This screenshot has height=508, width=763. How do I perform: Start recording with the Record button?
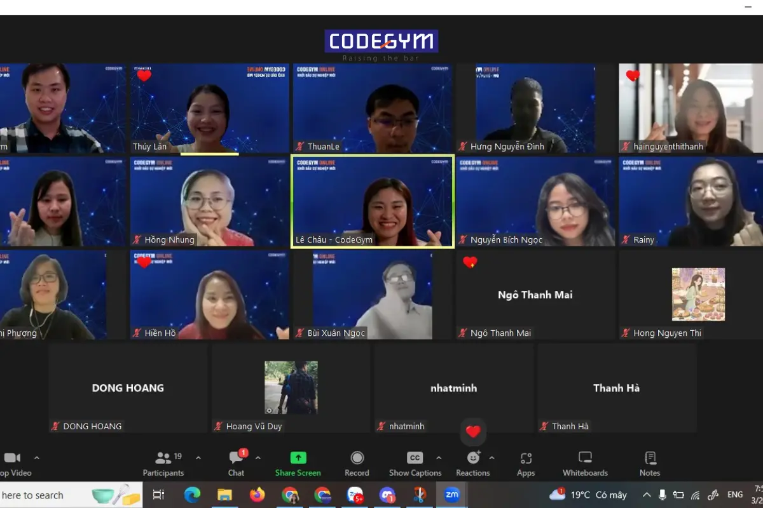tap(357, 463)
